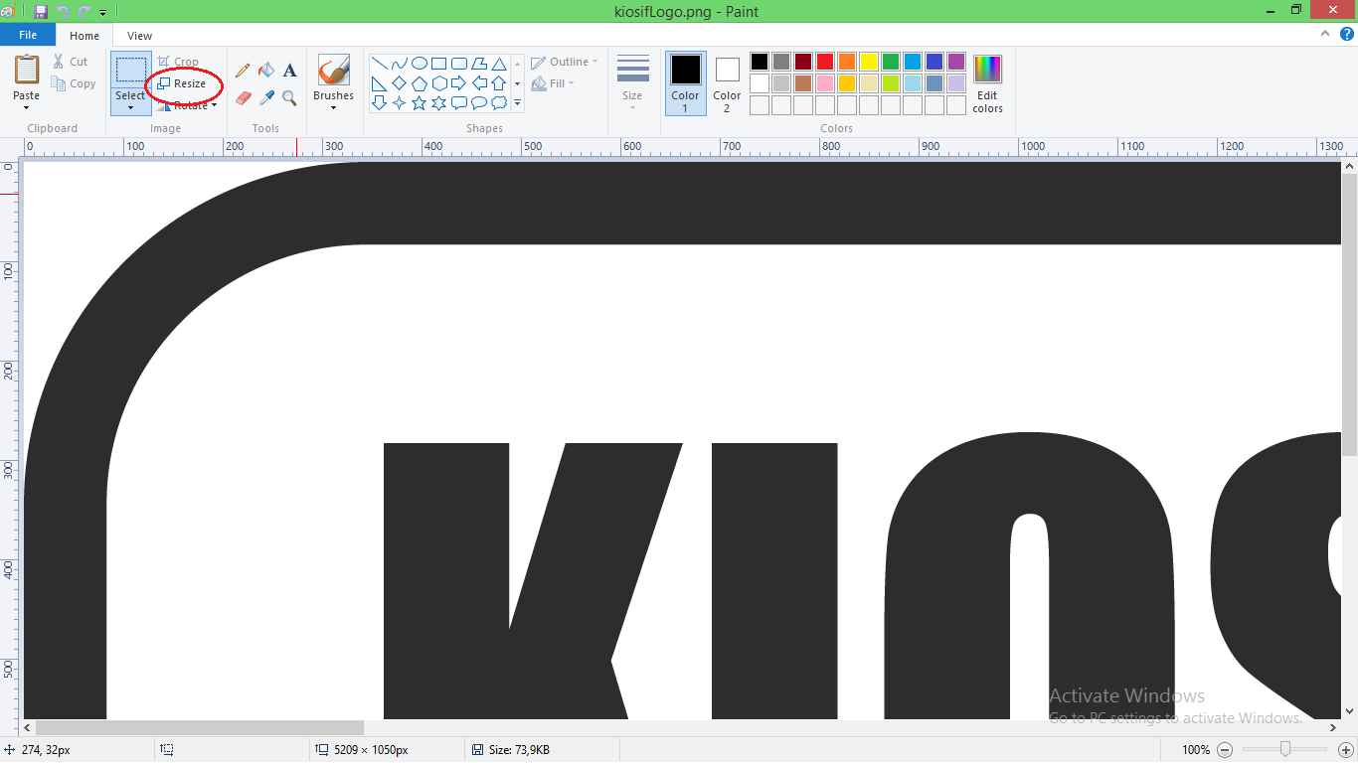This screenshot has width=1358, height=763.
Task: Select the Four-point star shape
Action: (399, 103)
